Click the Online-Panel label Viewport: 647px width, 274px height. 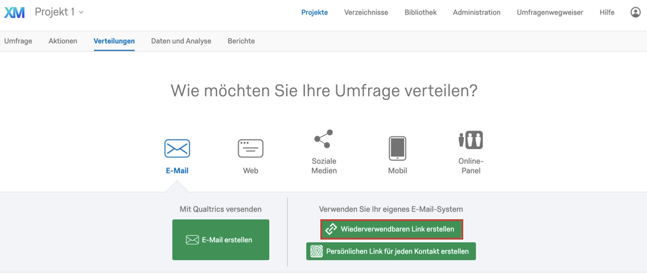(471, 166)
